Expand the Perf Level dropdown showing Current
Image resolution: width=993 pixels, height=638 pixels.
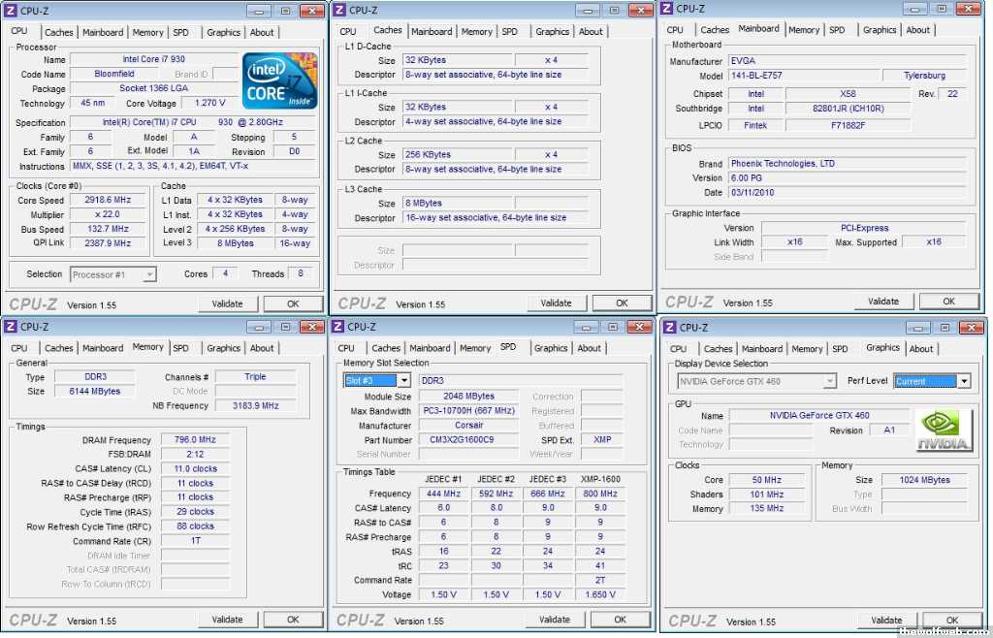point(963,381)
